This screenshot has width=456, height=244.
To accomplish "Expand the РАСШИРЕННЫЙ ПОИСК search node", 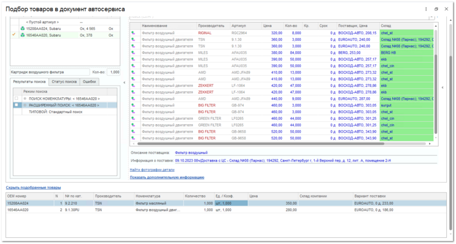I will point(25,105).
